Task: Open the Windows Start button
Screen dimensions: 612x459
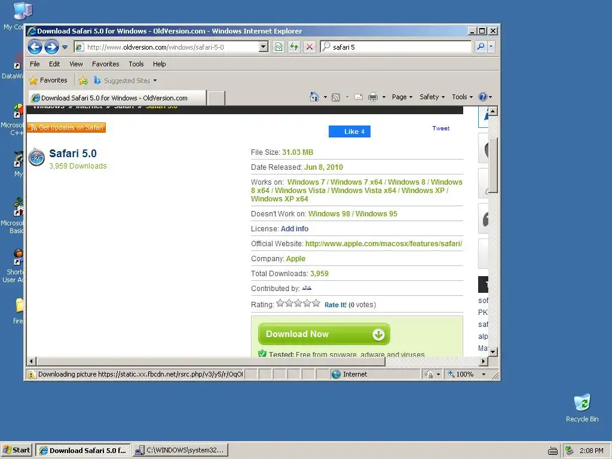Action: (x=17, y=450)
